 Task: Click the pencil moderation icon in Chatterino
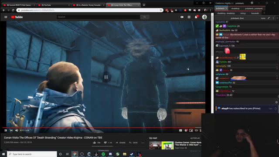coord(269,18)
